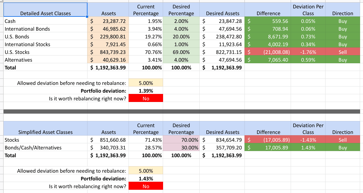
Task: Select the Alternatives Buy direction cell
Action: pyautogui.click(x=343, y=60)
